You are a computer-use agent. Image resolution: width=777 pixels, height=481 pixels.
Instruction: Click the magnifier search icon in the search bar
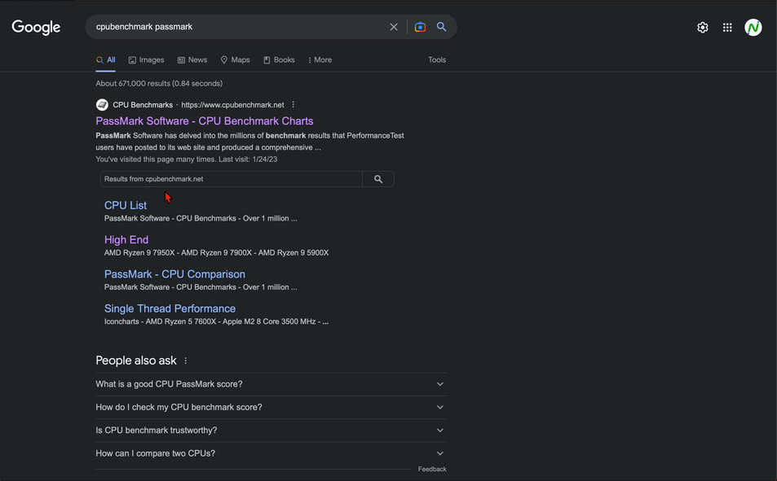click(x=442, y=27)
